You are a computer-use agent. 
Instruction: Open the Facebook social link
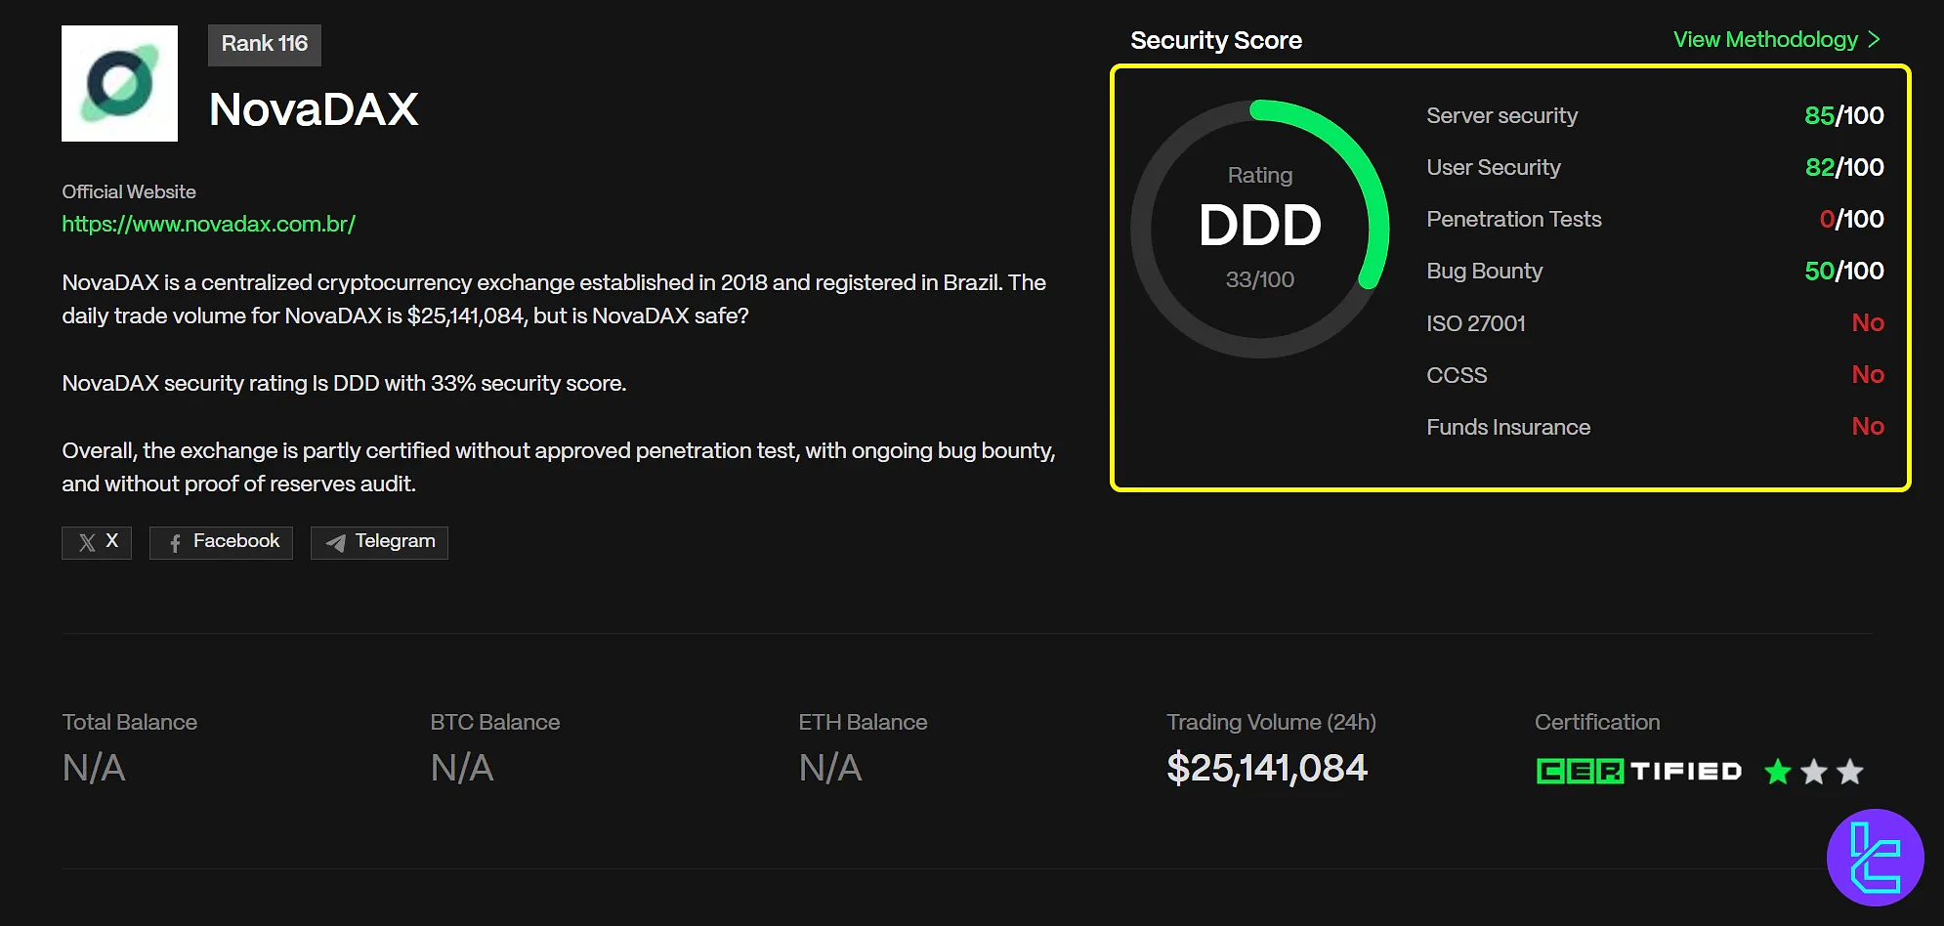tap(221, 542)
